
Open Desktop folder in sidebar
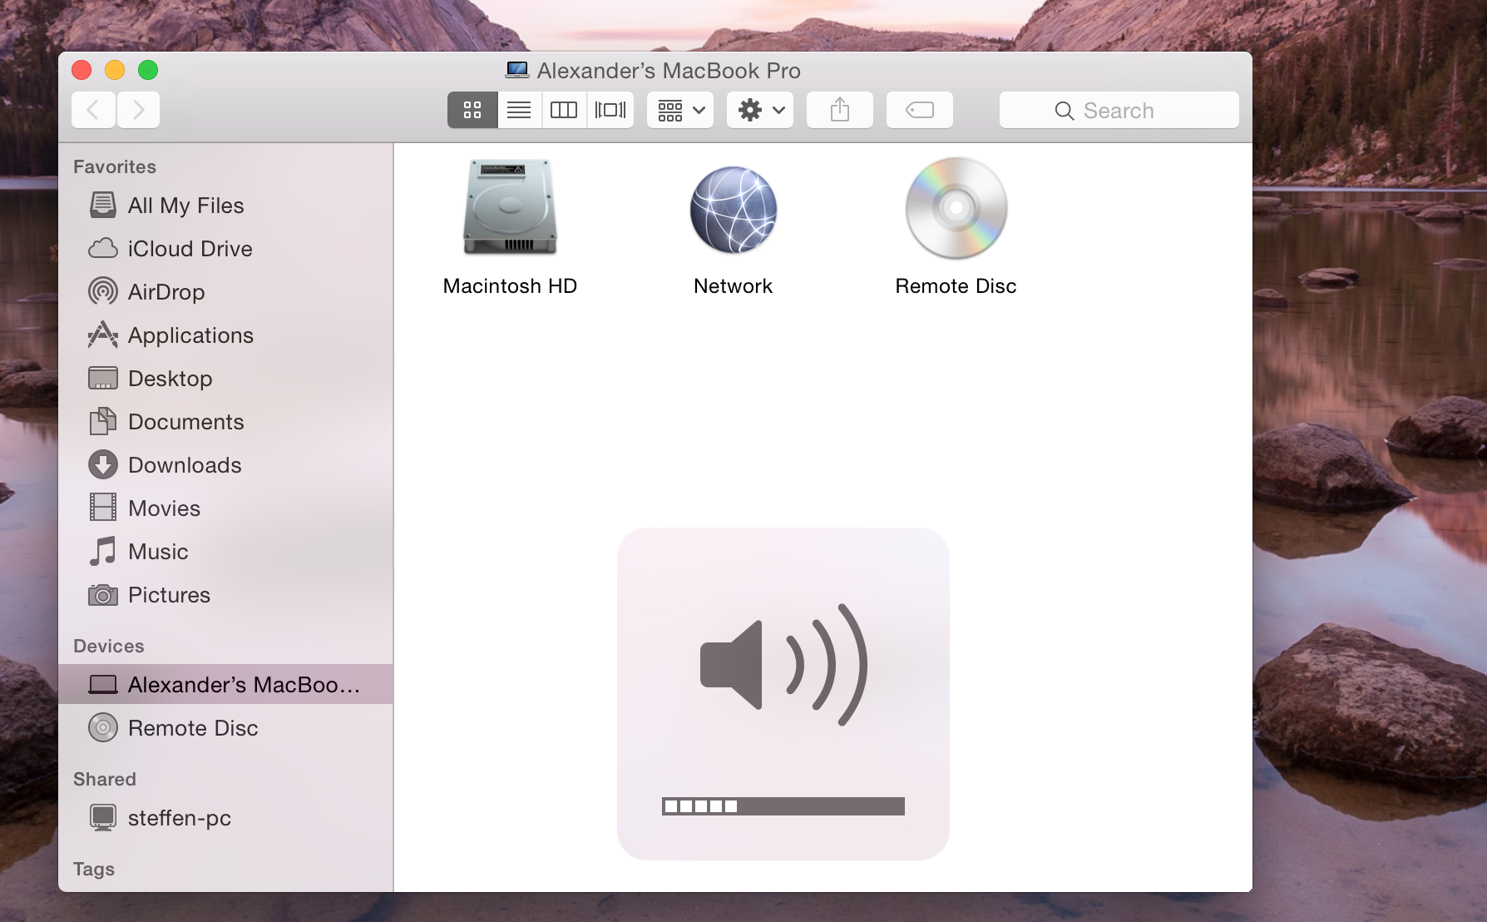pos(225,379)
